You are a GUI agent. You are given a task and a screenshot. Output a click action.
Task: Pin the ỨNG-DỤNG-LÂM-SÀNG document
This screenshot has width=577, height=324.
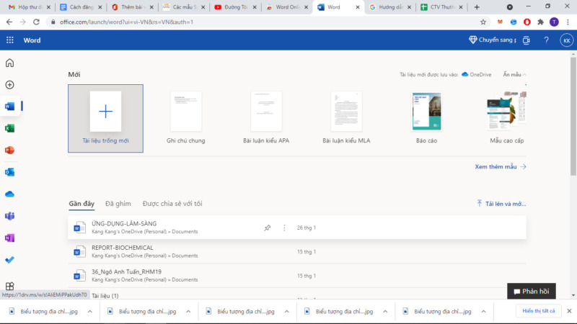[268, 228]
